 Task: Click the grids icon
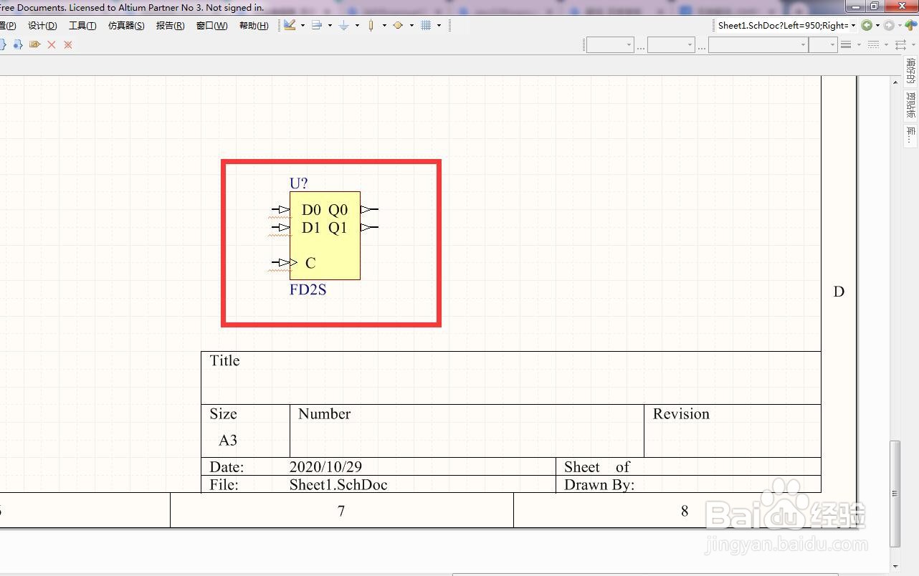click(426, 25)
